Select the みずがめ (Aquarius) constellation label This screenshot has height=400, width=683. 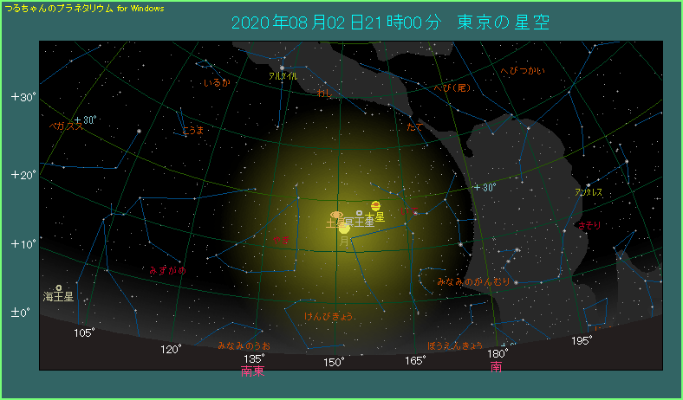[x=167, y=270]
